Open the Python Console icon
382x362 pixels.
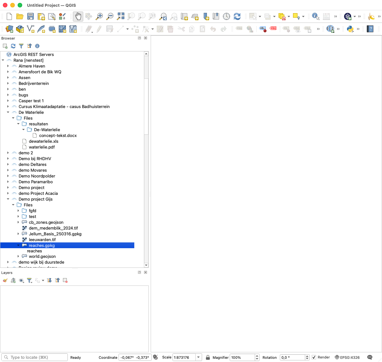(350, 29)
